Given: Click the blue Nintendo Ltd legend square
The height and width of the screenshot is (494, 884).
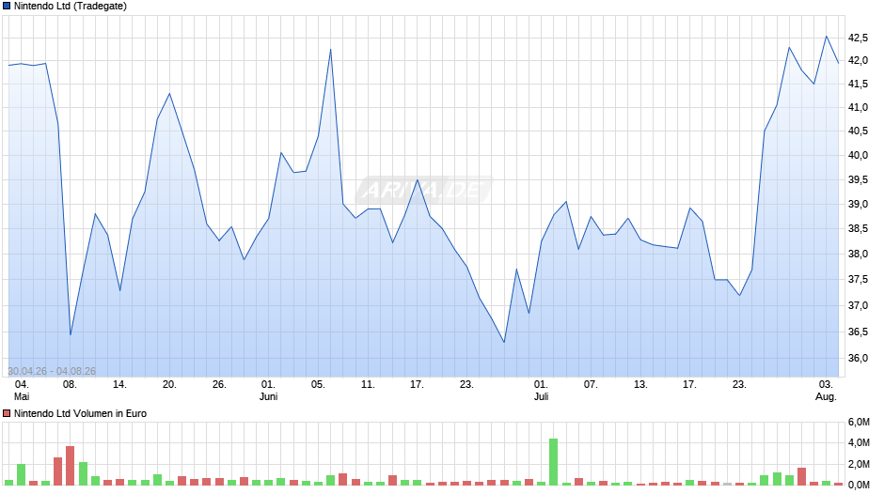Looking at the screenshot, I should [7, 7].
